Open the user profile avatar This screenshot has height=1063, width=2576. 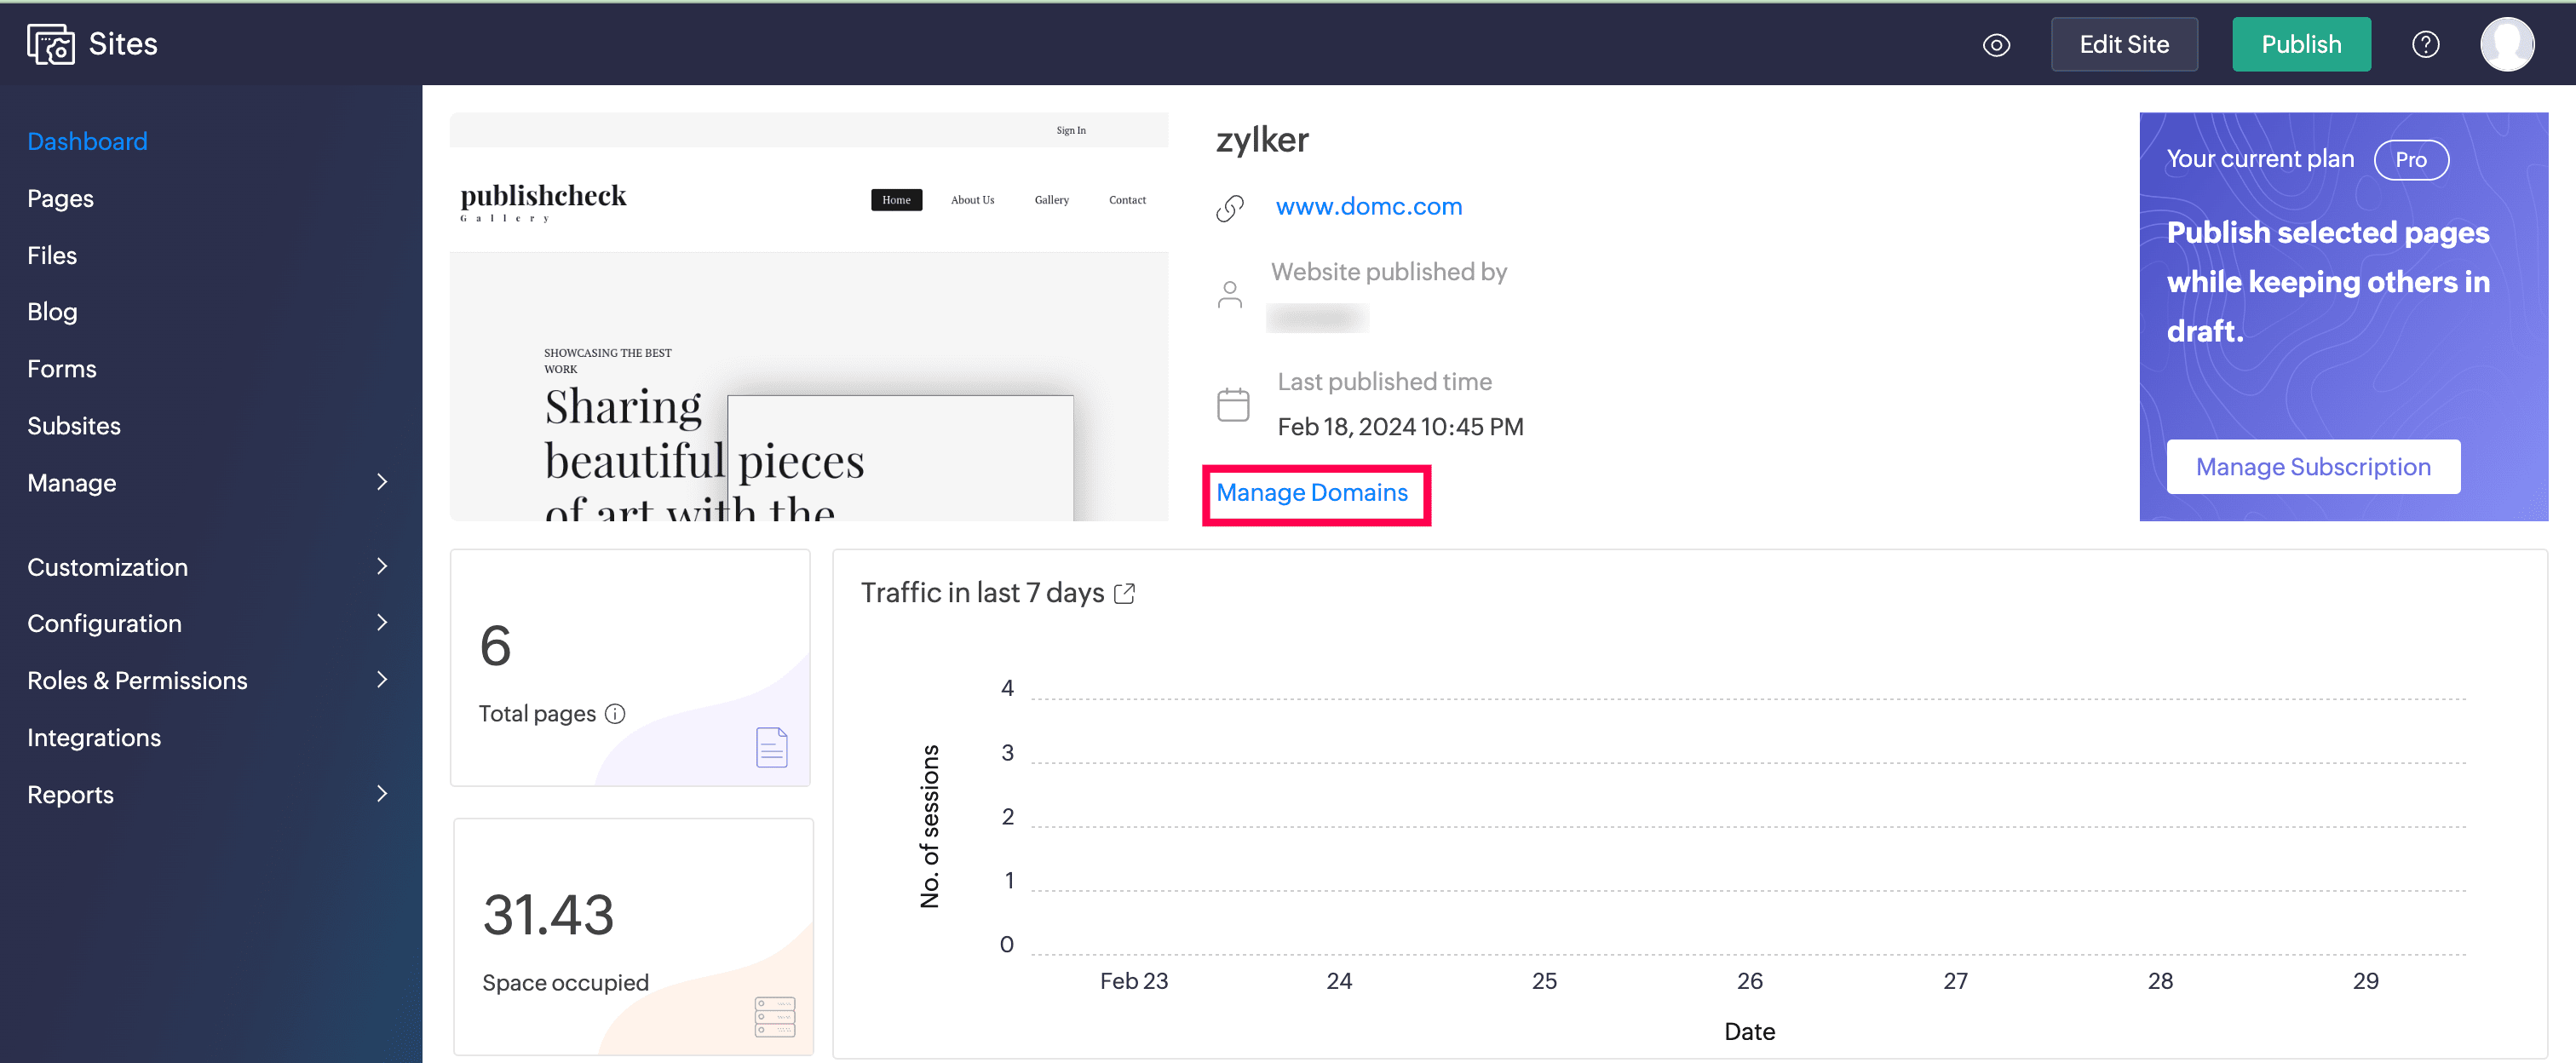point(2507,45)
